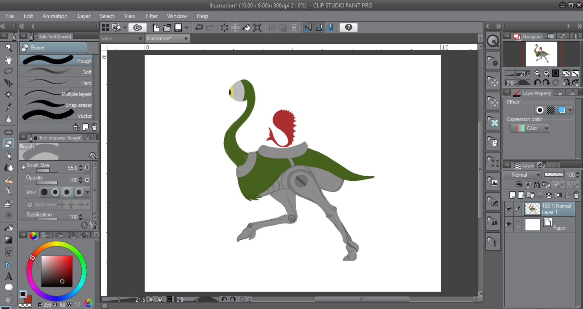
Task: Click inside the color wheel square
Action: [x=57, y=271]
